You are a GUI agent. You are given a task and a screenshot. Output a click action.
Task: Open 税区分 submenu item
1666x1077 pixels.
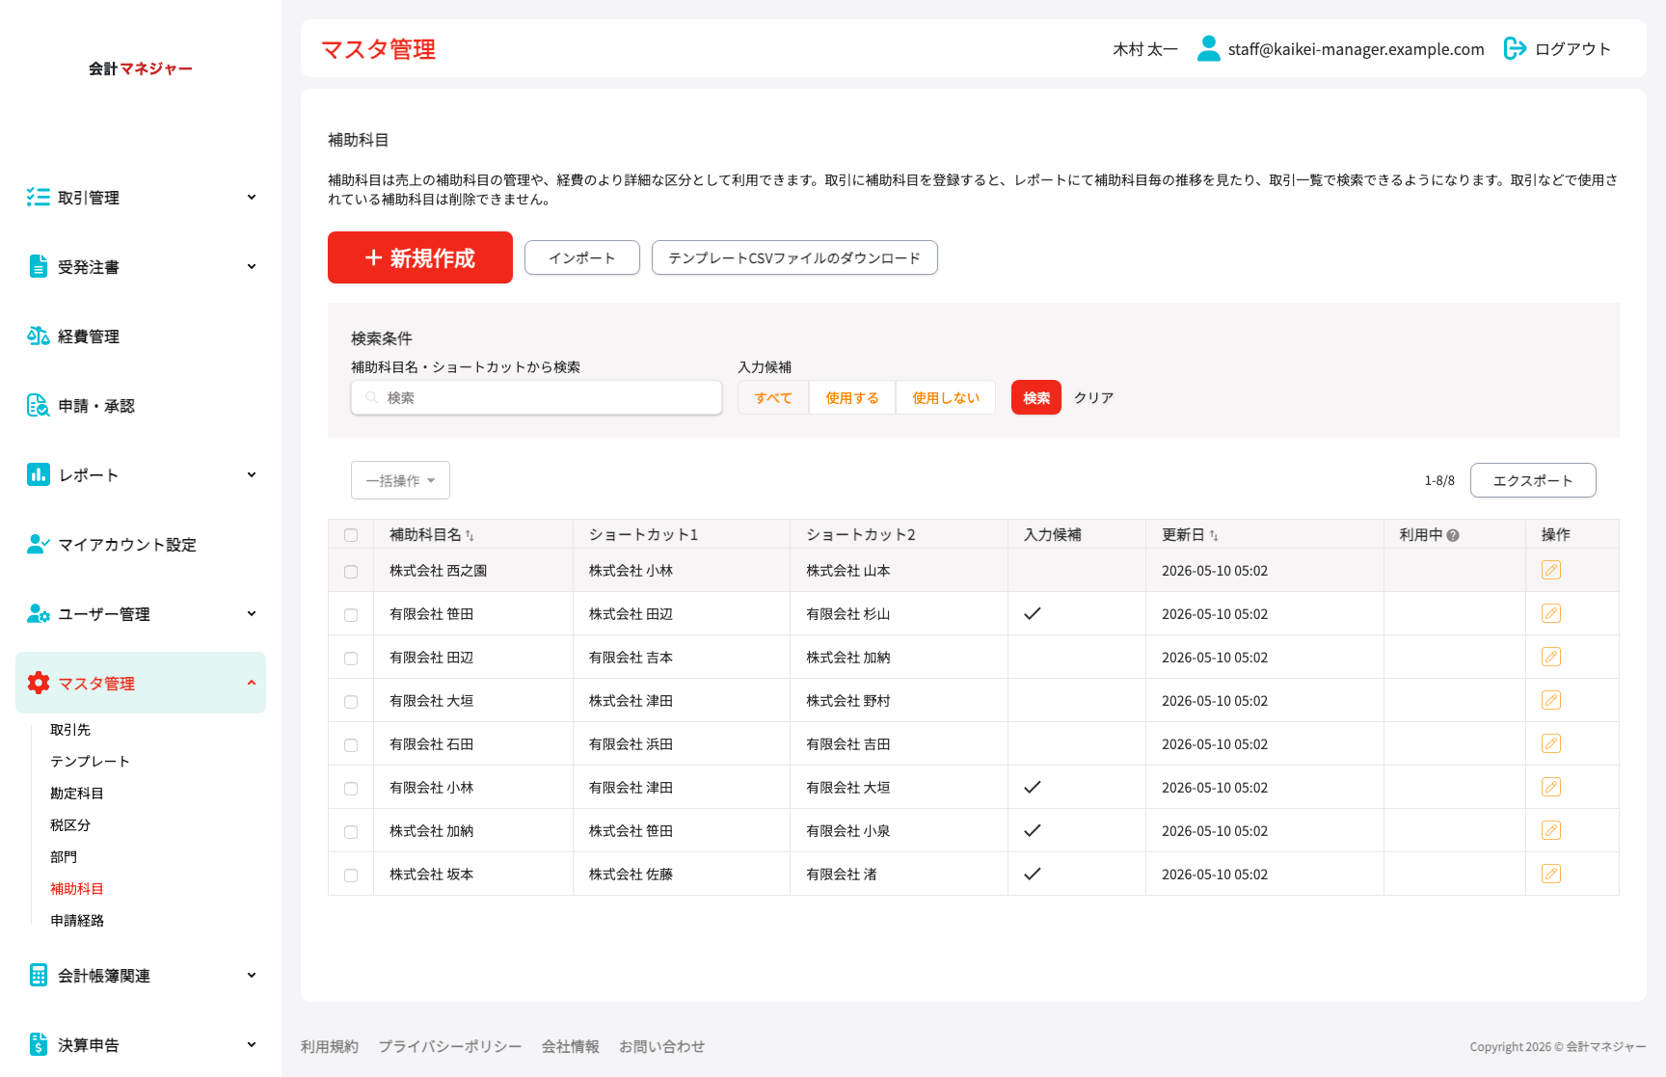pyautogui.click(x=70, y=825)
